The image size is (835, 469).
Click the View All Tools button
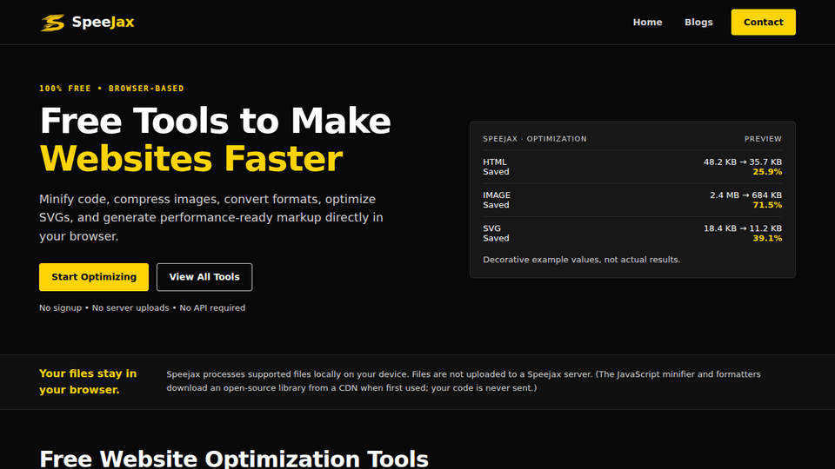point(204,277)
